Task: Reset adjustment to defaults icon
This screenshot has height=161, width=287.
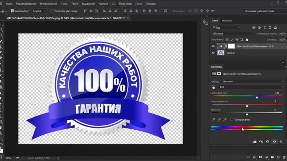Action: point(268,142)
